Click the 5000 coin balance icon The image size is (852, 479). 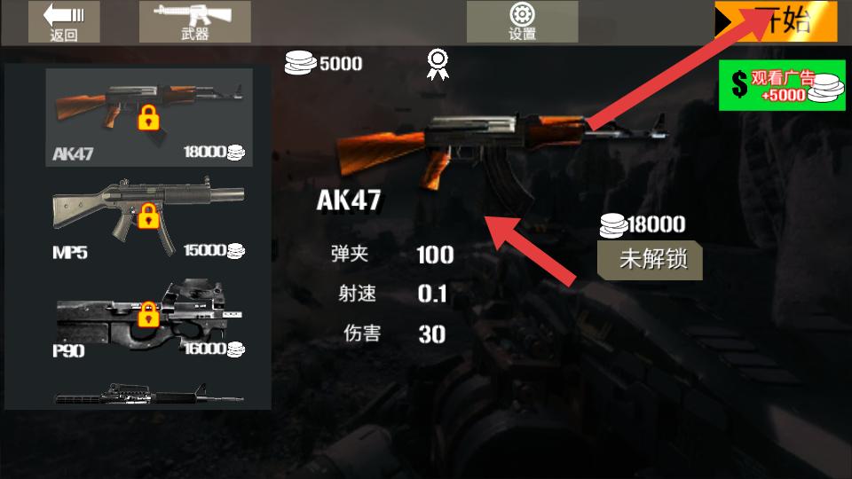pyautogui.click(x=300, y=62)
